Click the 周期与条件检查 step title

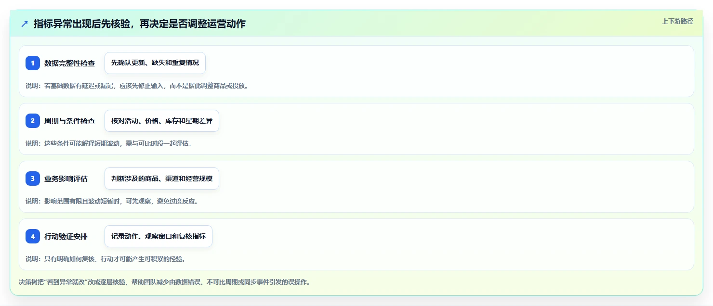[69, 121]
